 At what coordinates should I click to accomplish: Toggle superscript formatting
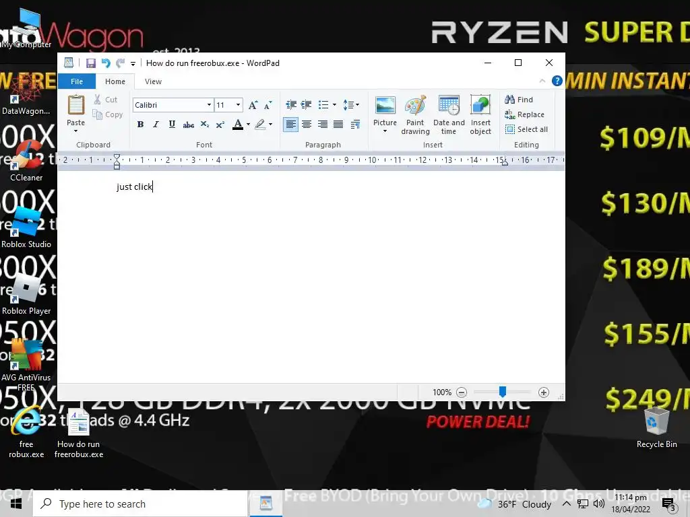point(220,125)
